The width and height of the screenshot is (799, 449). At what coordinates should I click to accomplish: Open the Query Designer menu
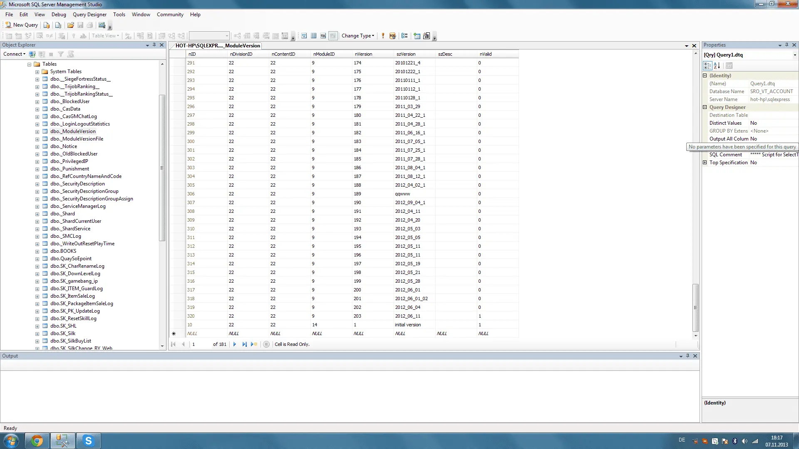point(89,15)
